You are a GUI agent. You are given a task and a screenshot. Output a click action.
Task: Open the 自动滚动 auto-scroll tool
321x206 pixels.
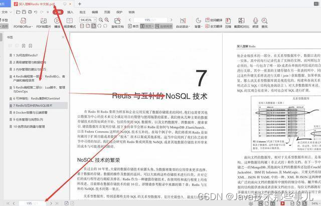pyautogui.click(x=183, y=23)
